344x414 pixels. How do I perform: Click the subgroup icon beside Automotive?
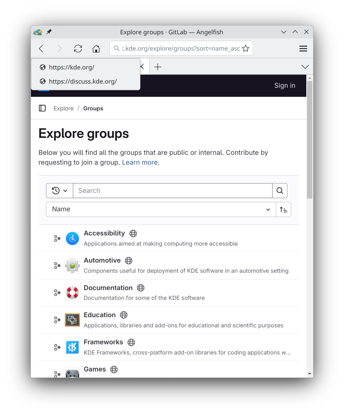point(57,266)
